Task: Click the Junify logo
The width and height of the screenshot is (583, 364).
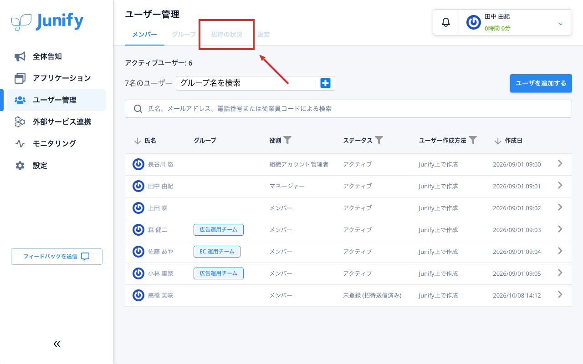Action: tap(47, 21)
